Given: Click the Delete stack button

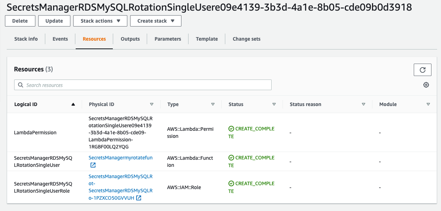Looking at the screenshot, I should (20, 21).
